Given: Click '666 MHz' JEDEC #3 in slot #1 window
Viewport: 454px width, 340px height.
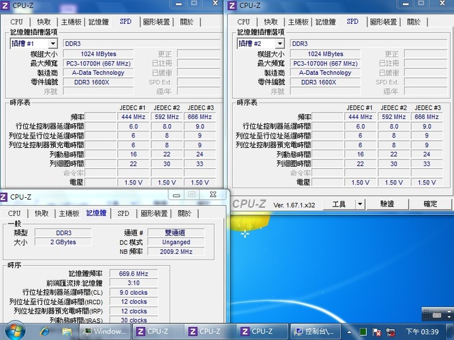Looking at the screenshot, I should pos(199,117).
